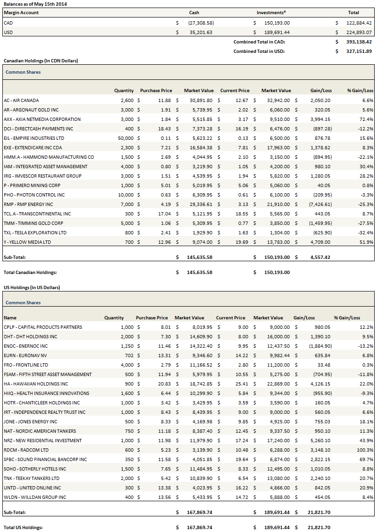Select the Canadian Holdings (In CDN Dollars) heading
Image resolution: width=378 pixels, height=531 pixels.
click(x=41, y=61)
